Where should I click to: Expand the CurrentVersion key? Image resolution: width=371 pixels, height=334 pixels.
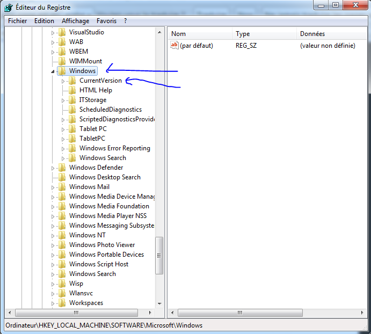(63, 81)
